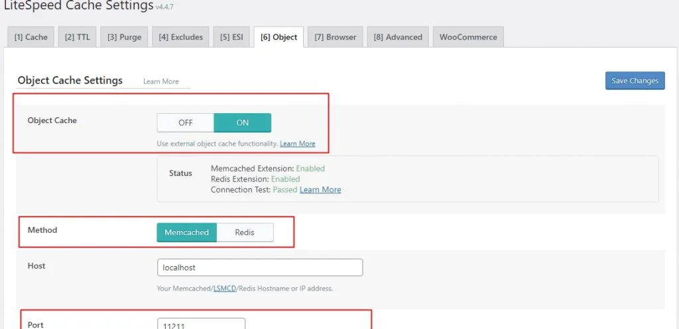679x329 pixels.
Task: Open the [7] Browser tab
Action: (x=336, y=37)
